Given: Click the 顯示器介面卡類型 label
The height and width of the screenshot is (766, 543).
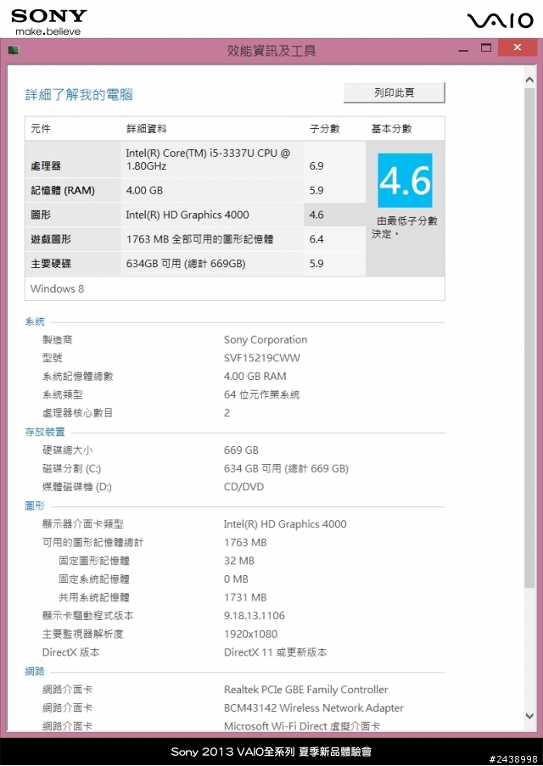Looking at the screenshot, I should click(82, 523).
